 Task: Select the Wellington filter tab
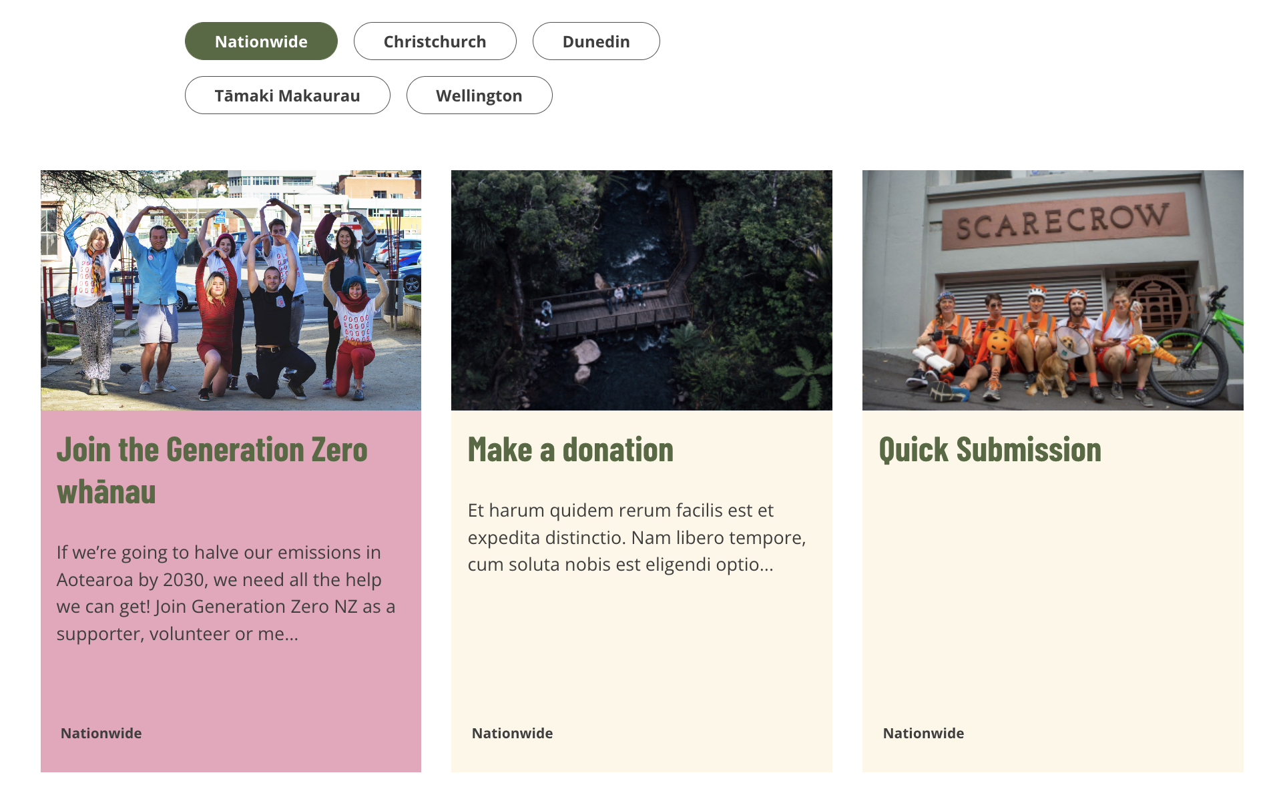[x=479, y=95]
